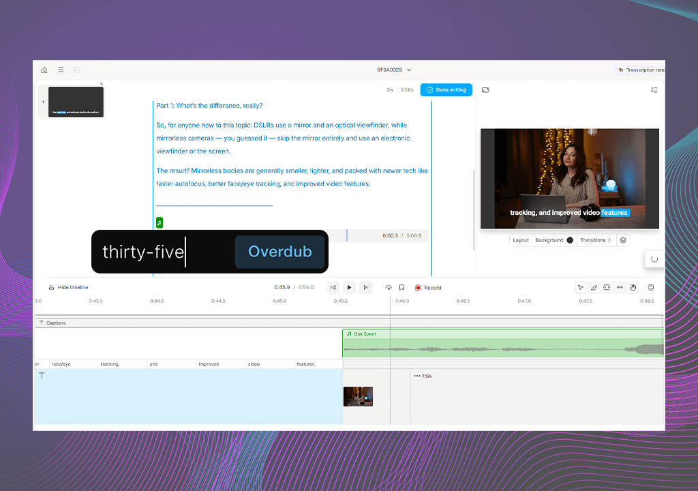Image resolution: width=698 pixels, height=491 pixels.
Task: Play the composition
Action: point(350,288)
